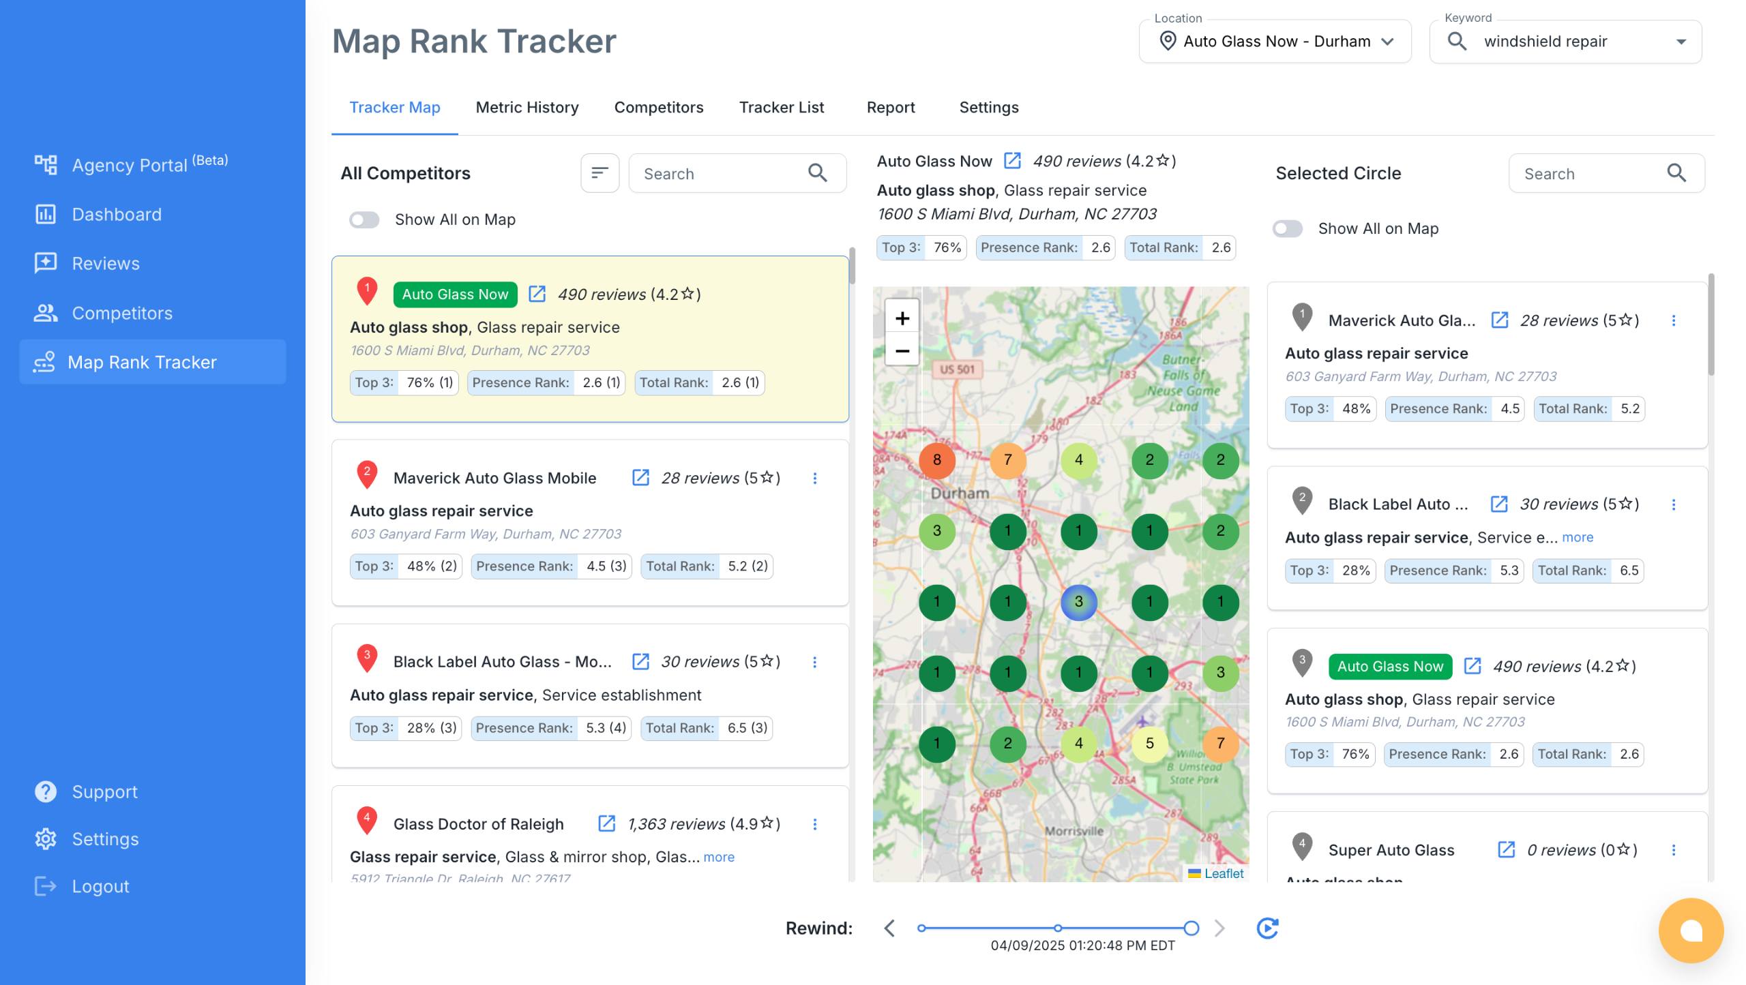The height and width of the screenshot is (985, 1746).
Task: Click the map zoom in plus button
Action: (902, 318)
